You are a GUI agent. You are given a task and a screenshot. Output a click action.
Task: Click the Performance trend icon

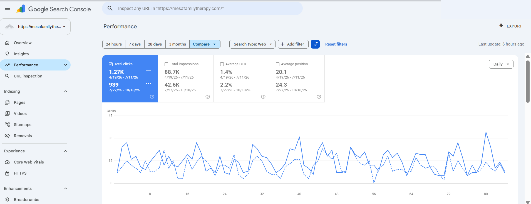click(x=8, y=65)
